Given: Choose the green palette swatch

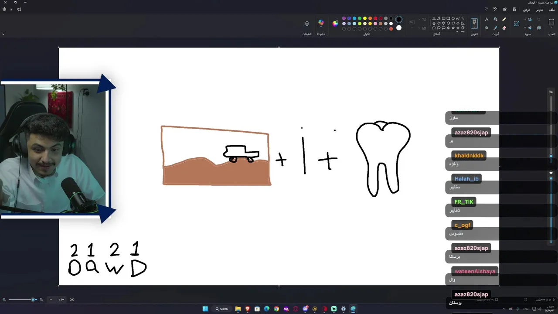Looking at the screenshot, I should point(360,18).
